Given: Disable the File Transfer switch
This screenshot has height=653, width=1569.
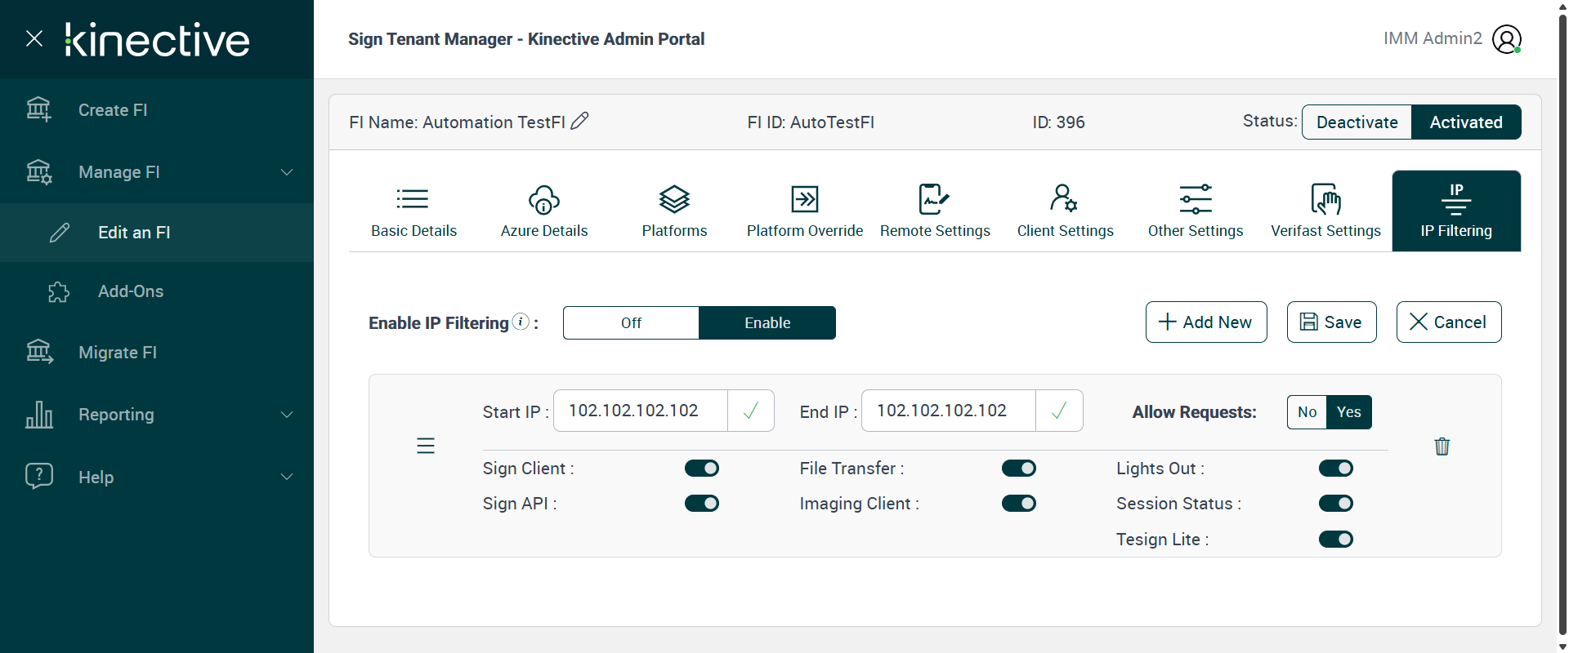Looking at the screenshot, I should 1018,469.
